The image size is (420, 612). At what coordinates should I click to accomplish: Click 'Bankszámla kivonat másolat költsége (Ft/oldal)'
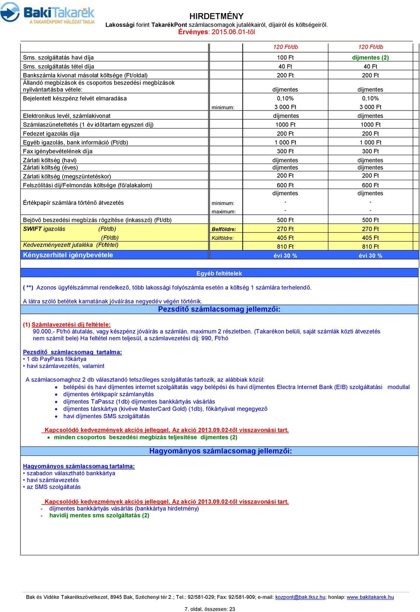(x=85, y=75)
